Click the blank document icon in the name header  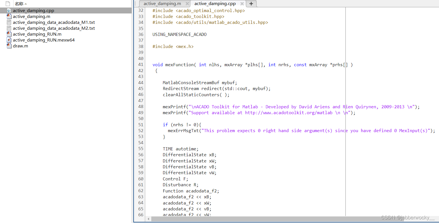pyautogui.click(x=8, y=4)
